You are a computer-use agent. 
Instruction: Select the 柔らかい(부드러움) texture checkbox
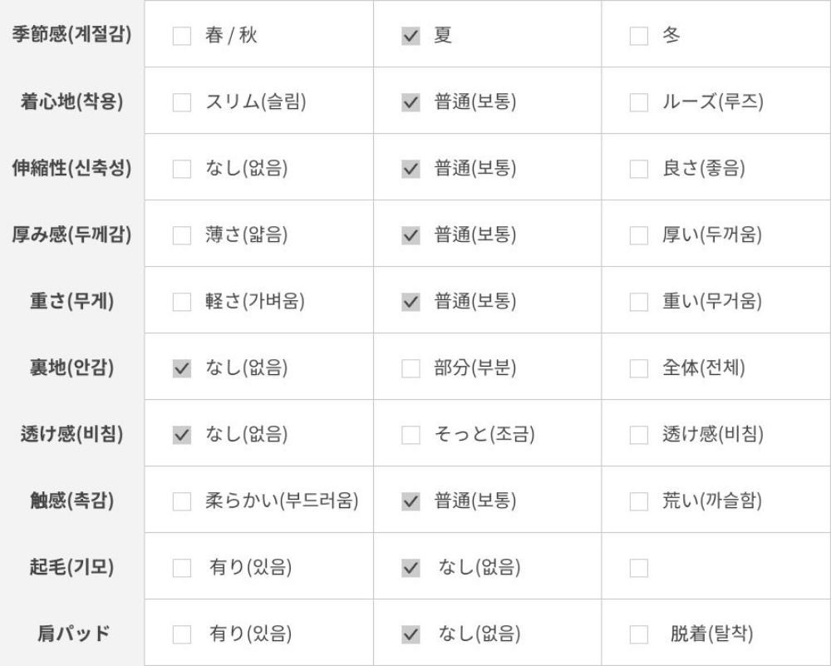pos(181,502)
